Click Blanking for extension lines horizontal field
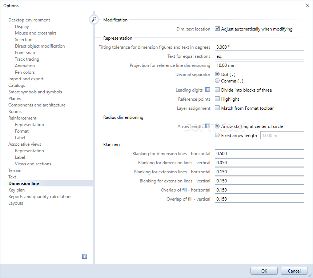This screenshot has height=278, width=313. click(259, 172)
